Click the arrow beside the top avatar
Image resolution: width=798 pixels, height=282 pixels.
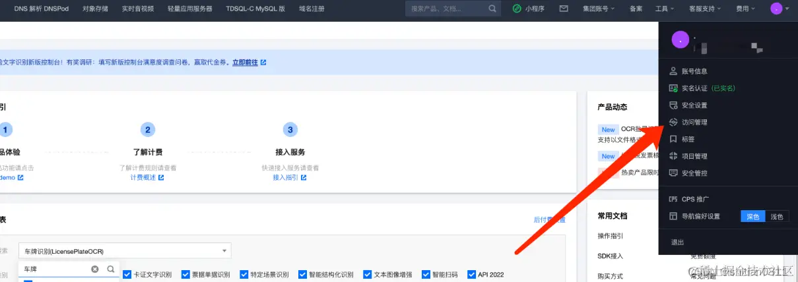coord(787,9)
